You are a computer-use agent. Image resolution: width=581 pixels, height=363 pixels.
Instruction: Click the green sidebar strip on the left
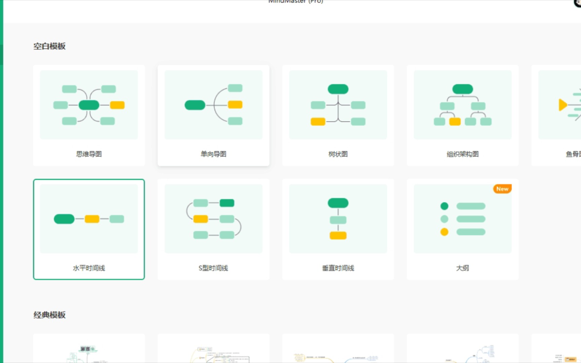point(2,134)
